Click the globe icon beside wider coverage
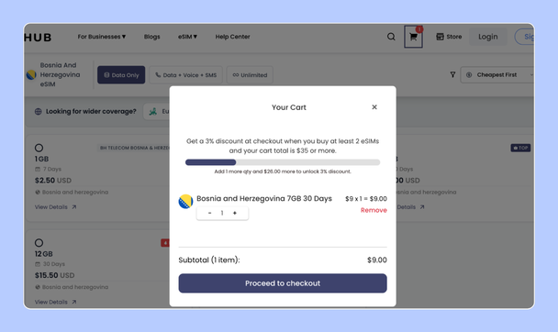The width and height of the screenshot is (558, 332). tap(38, 111)
